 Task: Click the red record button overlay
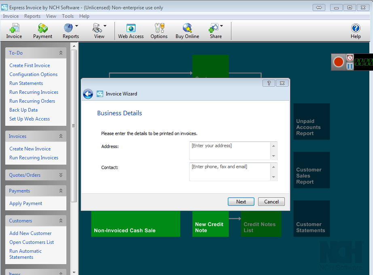click(338, 62)
